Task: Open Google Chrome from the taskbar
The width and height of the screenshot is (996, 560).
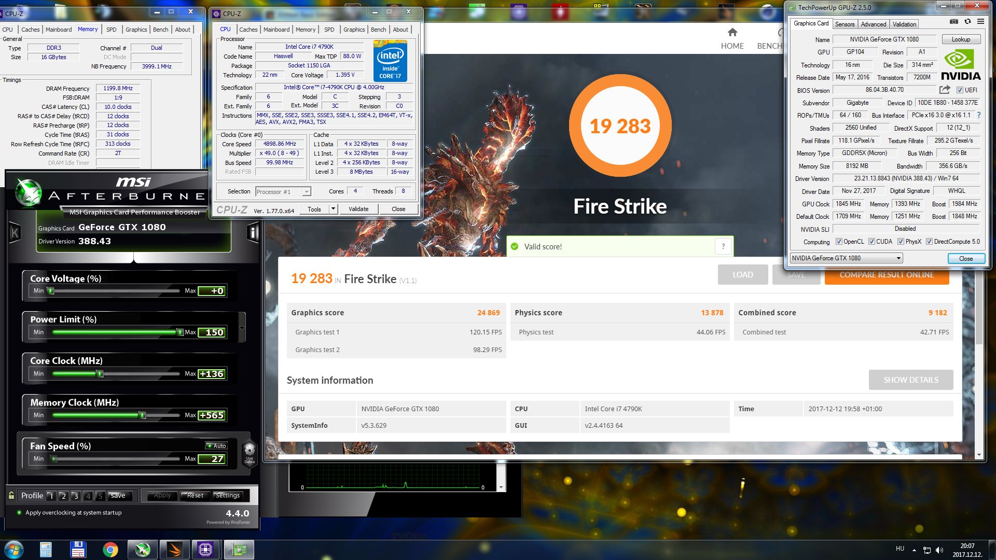Action: pos(110,549)
